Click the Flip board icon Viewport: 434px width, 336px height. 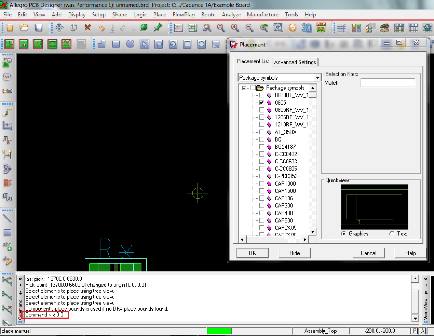321,28
